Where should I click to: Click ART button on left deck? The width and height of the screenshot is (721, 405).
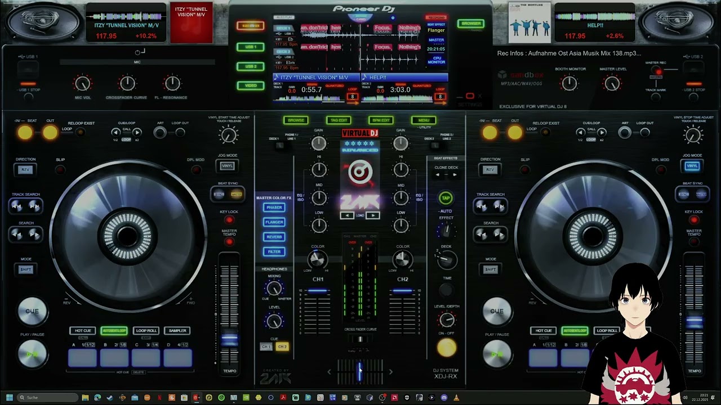pyautogui.click(x=160, y=132)
